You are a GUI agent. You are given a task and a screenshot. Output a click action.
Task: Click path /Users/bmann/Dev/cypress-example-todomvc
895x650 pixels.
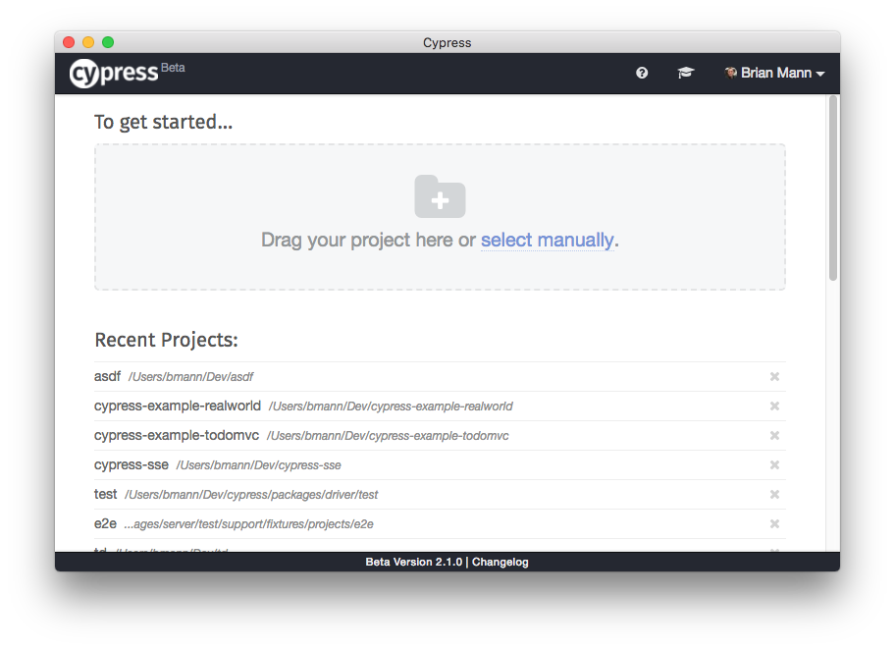pyautogui.click(x=388, y=436)
